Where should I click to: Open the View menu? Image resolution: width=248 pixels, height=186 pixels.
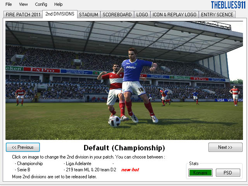23,4
